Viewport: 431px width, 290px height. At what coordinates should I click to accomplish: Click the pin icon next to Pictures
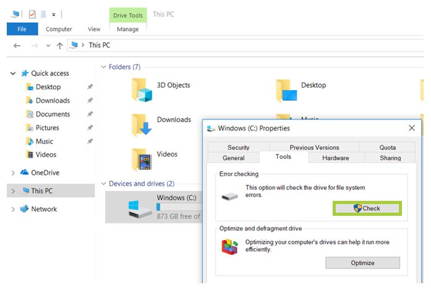[x=90, y=127]
